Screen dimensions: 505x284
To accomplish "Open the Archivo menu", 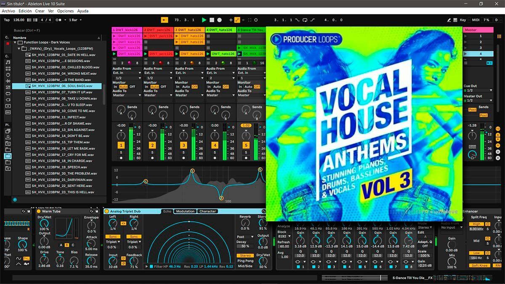I will tap(8, 11).
